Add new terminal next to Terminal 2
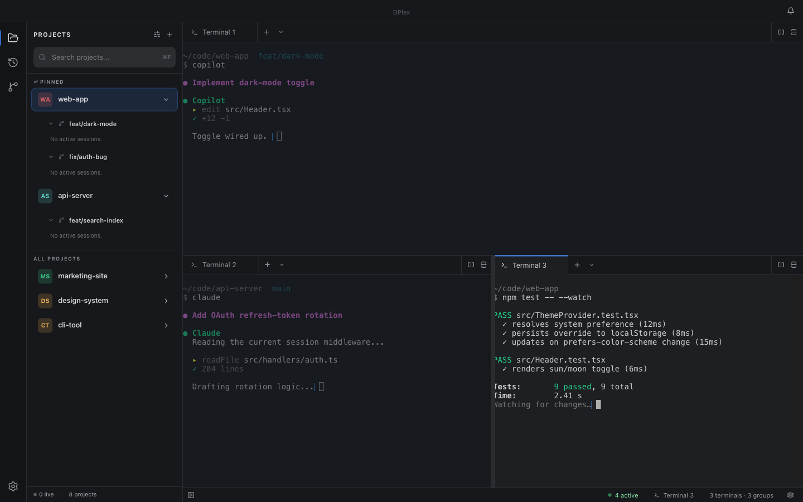803x502 pixels. 268,265
